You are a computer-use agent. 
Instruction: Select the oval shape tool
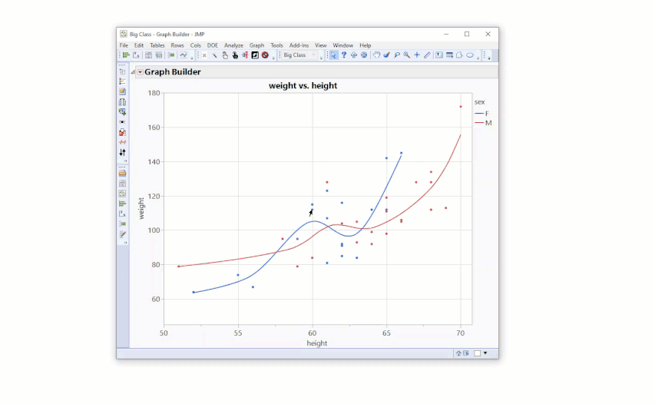[x=470, y=55]
